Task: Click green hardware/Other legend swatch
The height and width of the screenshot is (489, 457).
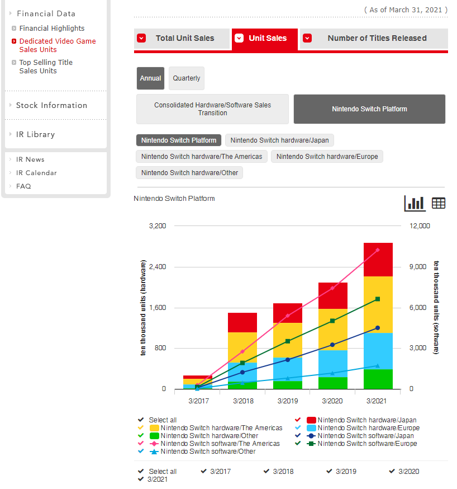Action: point(154,436)
